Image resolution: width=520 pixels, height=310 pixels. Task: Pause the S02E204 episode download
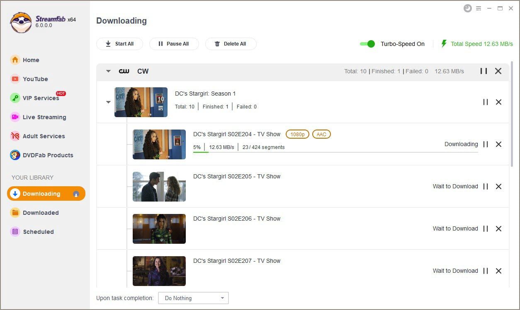tap(485, 144)
